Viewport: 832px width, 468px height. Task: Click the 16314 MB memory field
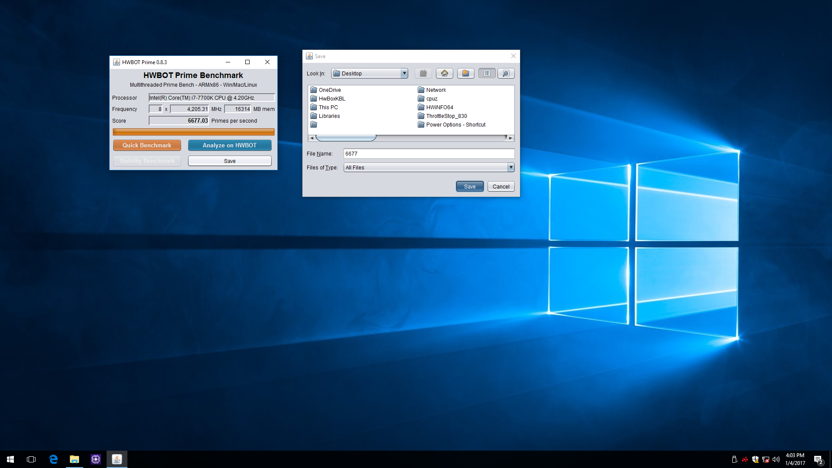pos(237,109)
